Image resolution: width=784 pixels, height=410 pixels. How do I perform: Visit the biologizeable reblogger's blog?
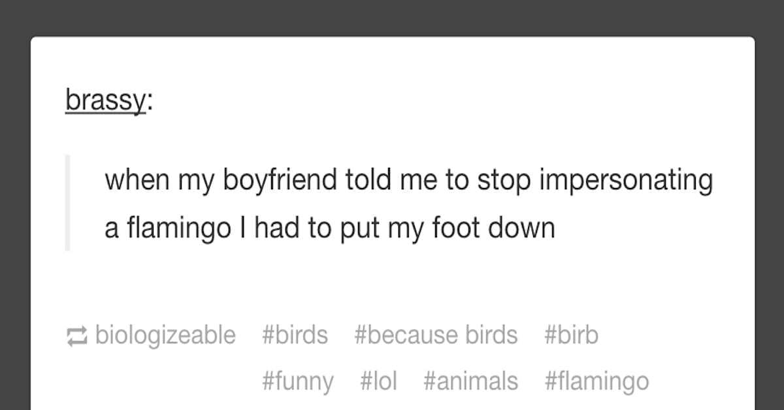pos(165,335)
